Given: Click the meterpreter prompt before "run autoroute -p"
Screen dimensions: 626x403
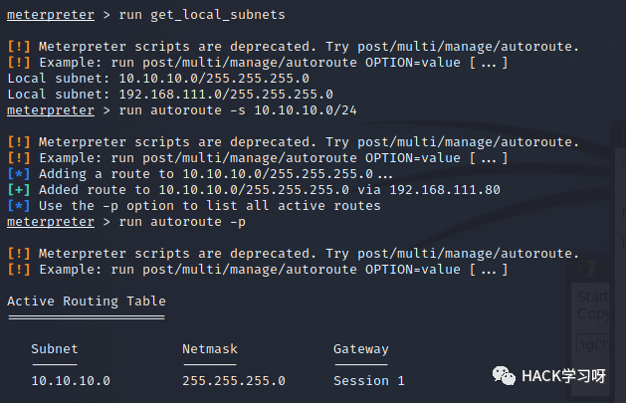Looking at the screenshot, I should [x=51, y=222].
